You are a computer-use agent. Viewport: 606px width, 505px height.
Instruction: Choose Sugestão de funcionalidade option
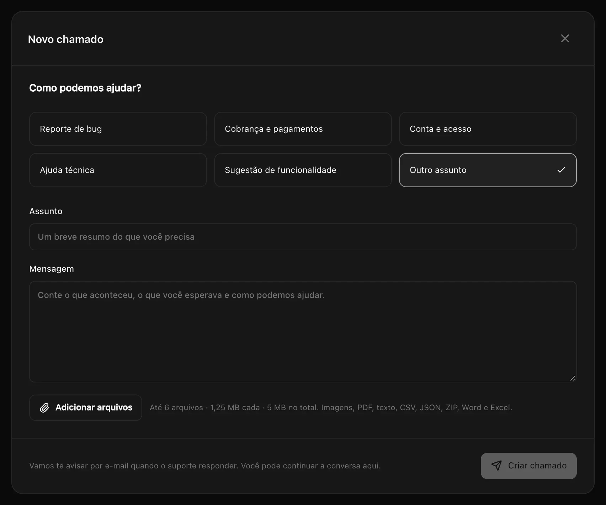pyautogui.click(x=303, y=170)
